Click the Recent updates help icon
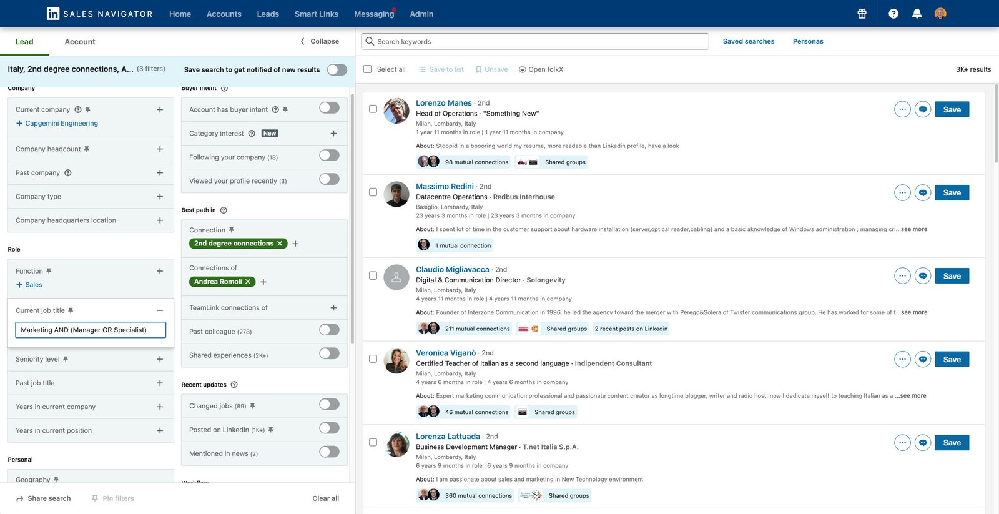The width and height of the screenshot is (999, 514). pyautogui.click(x=234, y=385)
